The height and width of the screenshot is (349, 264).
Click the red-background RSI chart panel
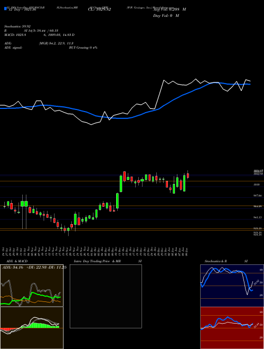[232, 328]
